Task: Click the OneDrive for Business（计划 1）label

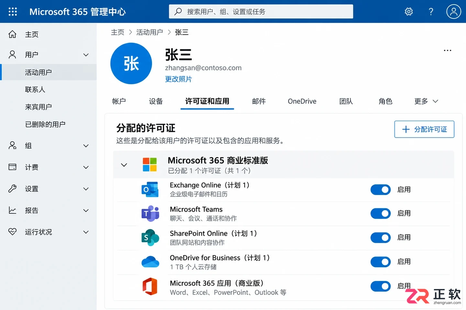Action: [220, 258]
